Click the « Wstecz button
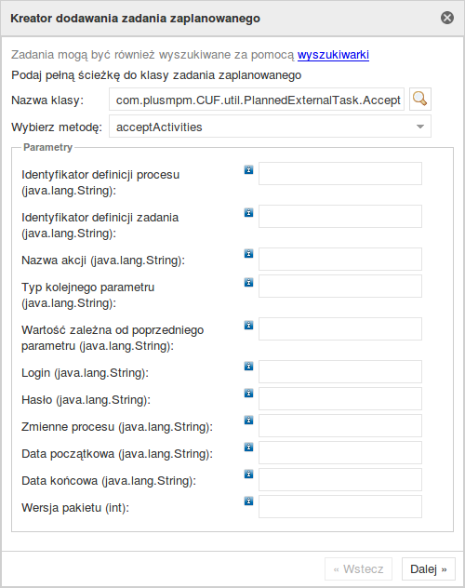The image size is (465, 588). (x=359, y=569)
